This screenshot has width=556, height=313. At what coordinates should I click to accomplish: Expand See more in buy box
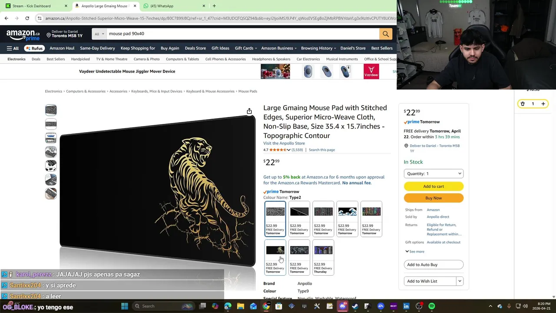(x=415, y=251)
